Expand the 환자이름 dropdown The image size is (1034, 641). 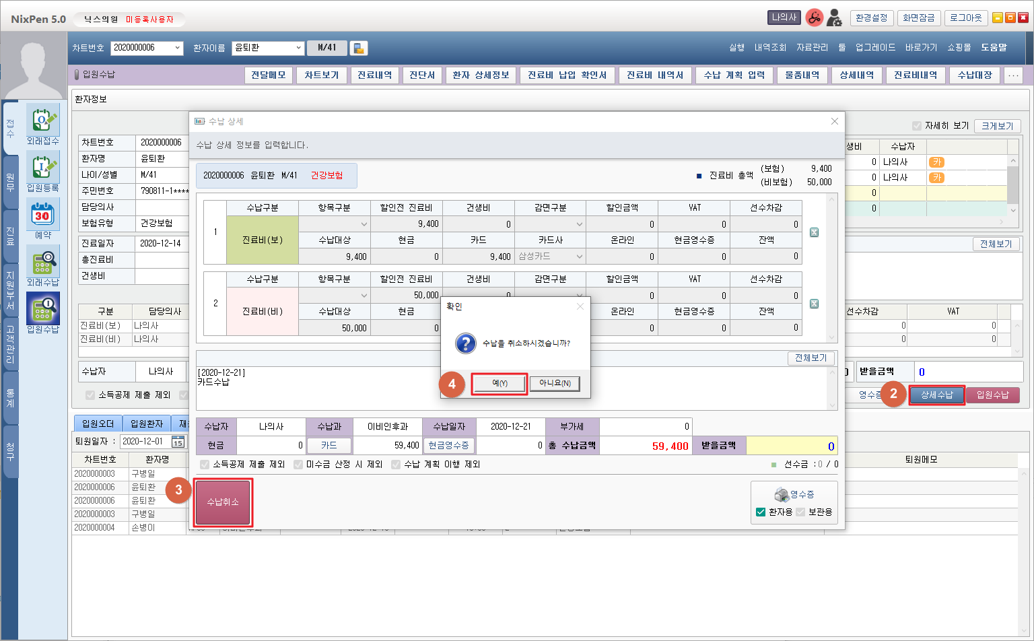298,48
